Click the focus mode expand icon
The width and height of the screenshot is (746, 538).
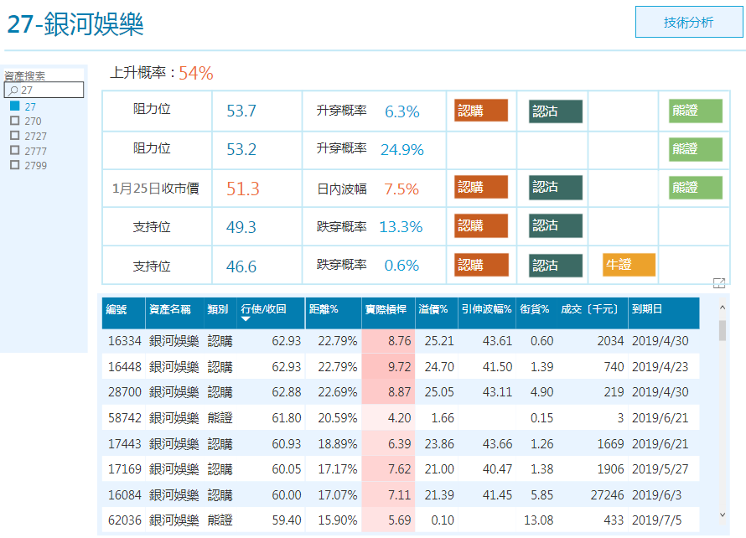pos(719,283)
